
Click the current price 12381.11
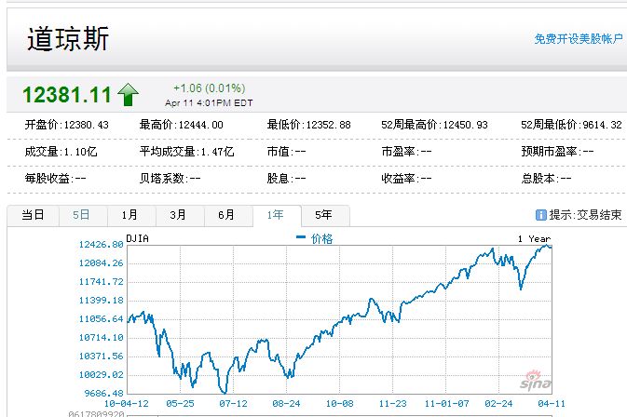[x=67, y=95]
